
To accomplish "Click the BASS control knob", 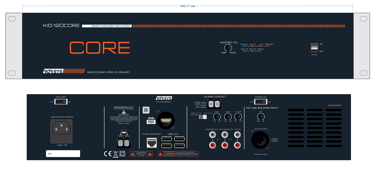I will click(x=217, y=116).
